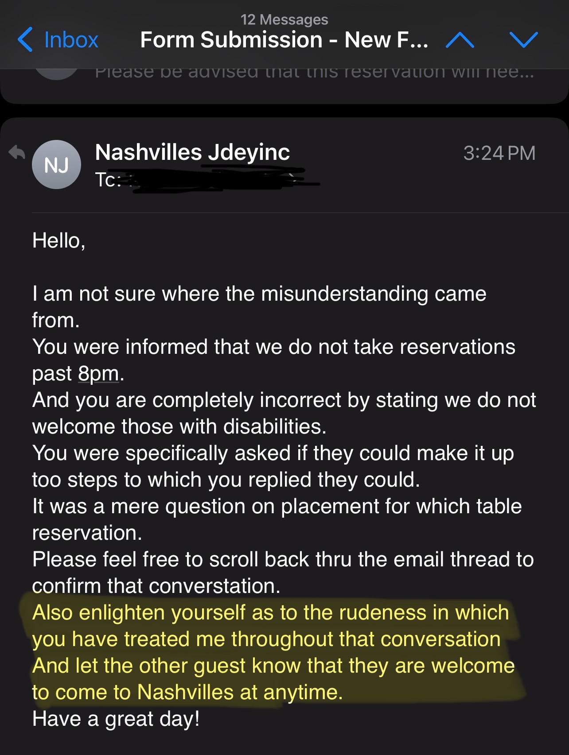
Task: Tap the "Form Submission - New F..." subject title
Action: 284,40
